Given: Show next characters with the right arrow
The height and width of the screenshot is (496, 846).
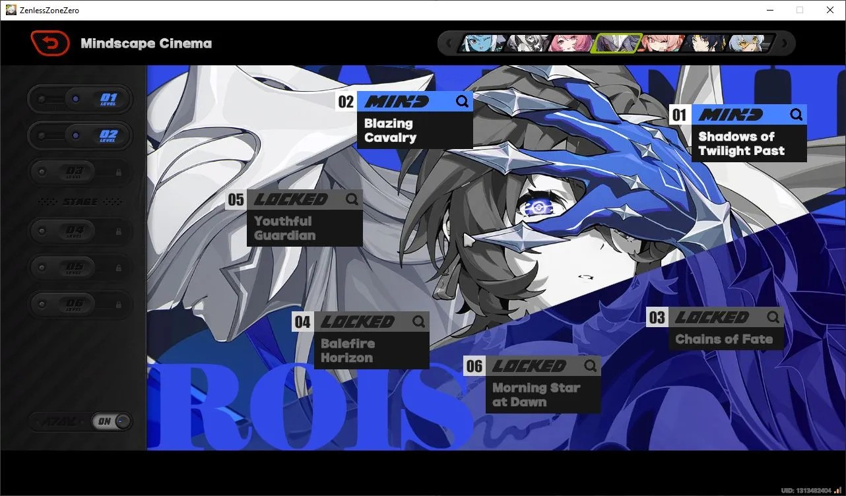Looking at the screenshot, I should point(785,44).
